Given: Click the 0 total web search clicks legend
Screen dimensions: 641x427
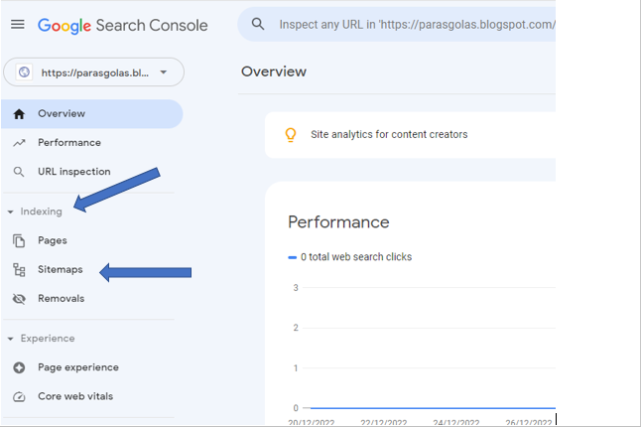Looking at the screenshot, I should point(350,257).
